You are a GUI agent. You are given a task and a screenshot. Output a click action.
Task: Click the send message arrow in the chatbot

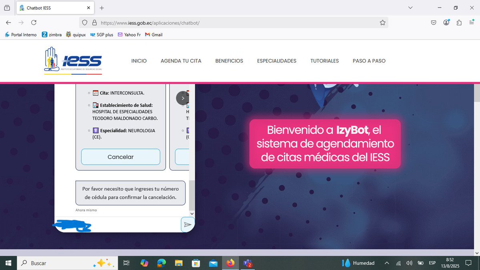tap(187, 224)
